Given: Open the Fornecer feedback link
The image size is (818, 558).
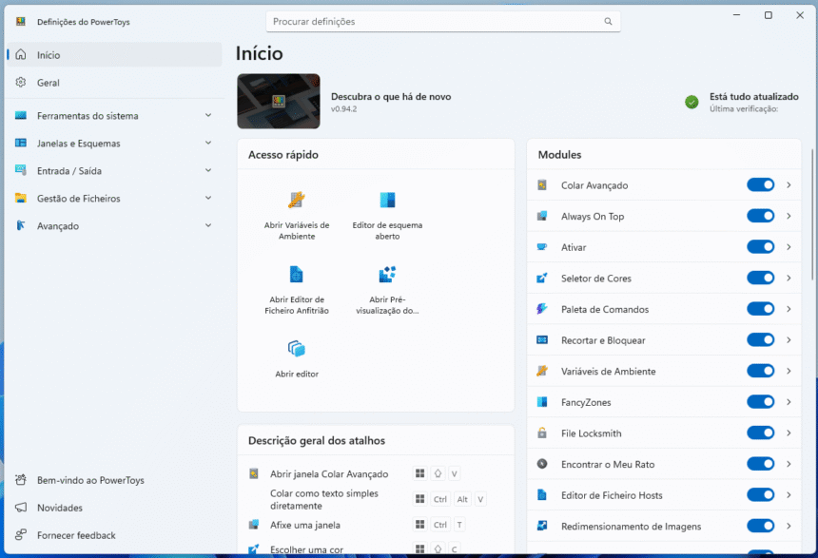Looking at the screenshot, I should (76, 535).
